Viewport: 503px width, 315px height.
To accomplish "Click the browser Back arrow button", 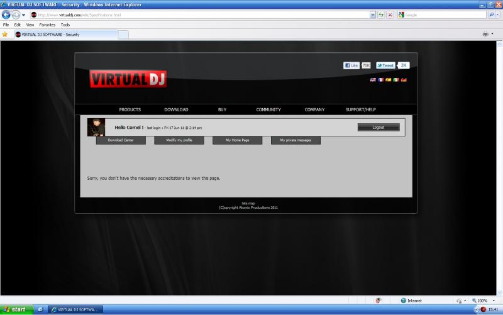I will click(6, 14).
